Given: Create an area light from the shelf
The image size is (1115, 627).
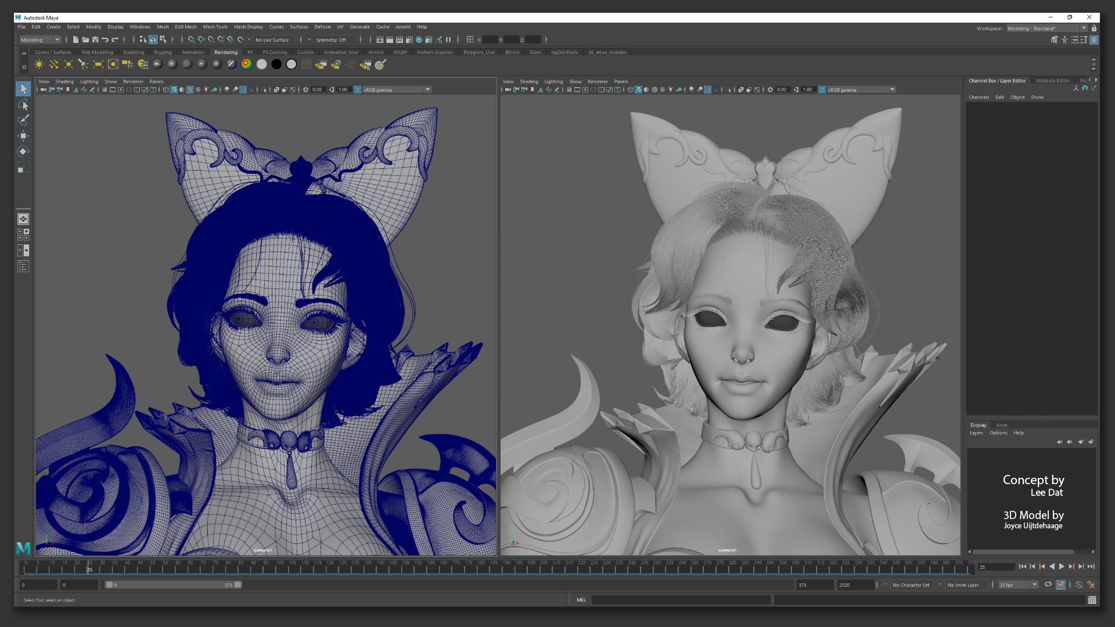Looking at the screenshot, I should click(98, 64).
